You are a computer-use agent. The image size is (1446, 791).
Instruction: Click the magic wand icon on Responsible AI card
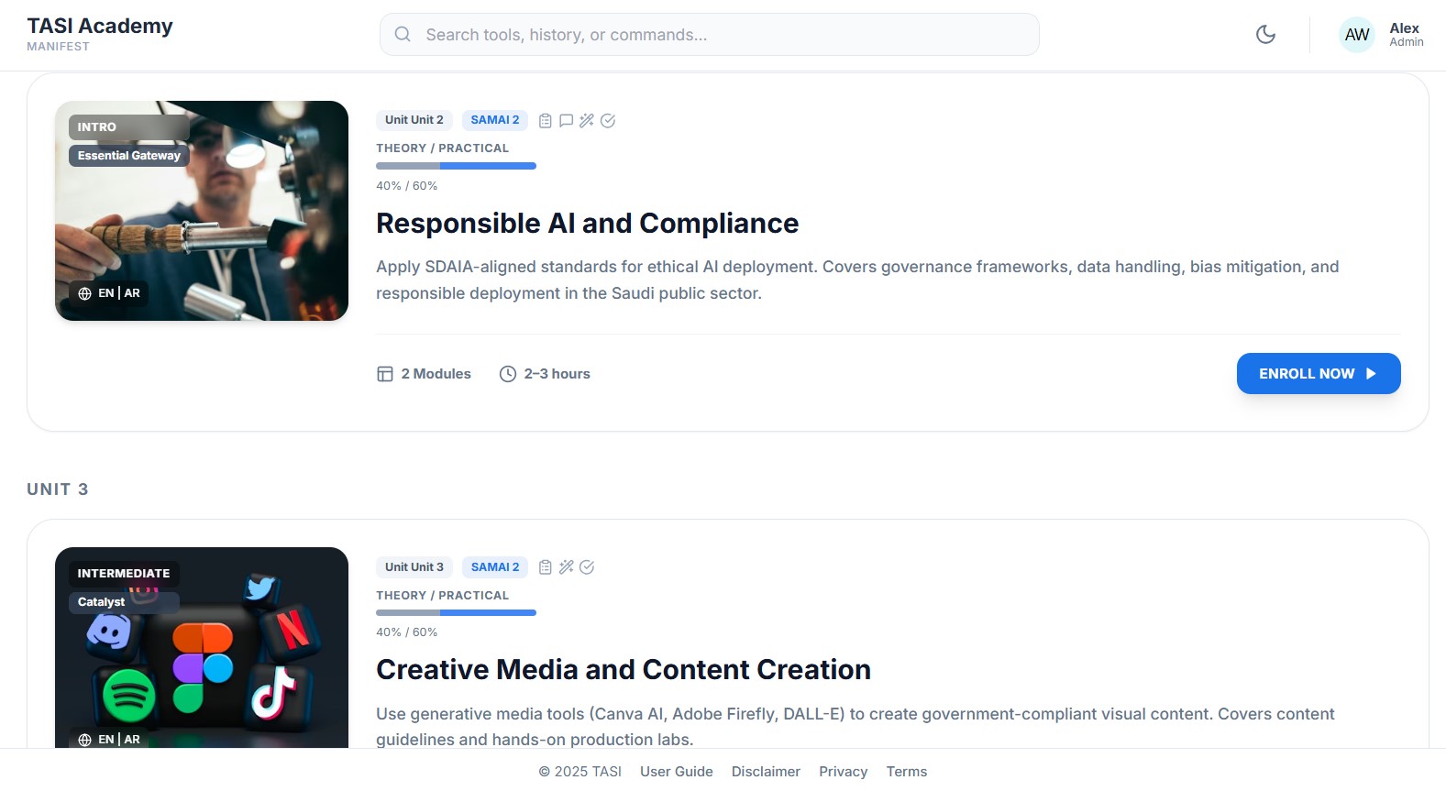(x=587, y=121)
